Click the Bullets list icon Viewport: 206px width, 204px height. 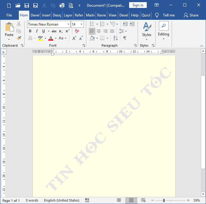pos(92,24)
